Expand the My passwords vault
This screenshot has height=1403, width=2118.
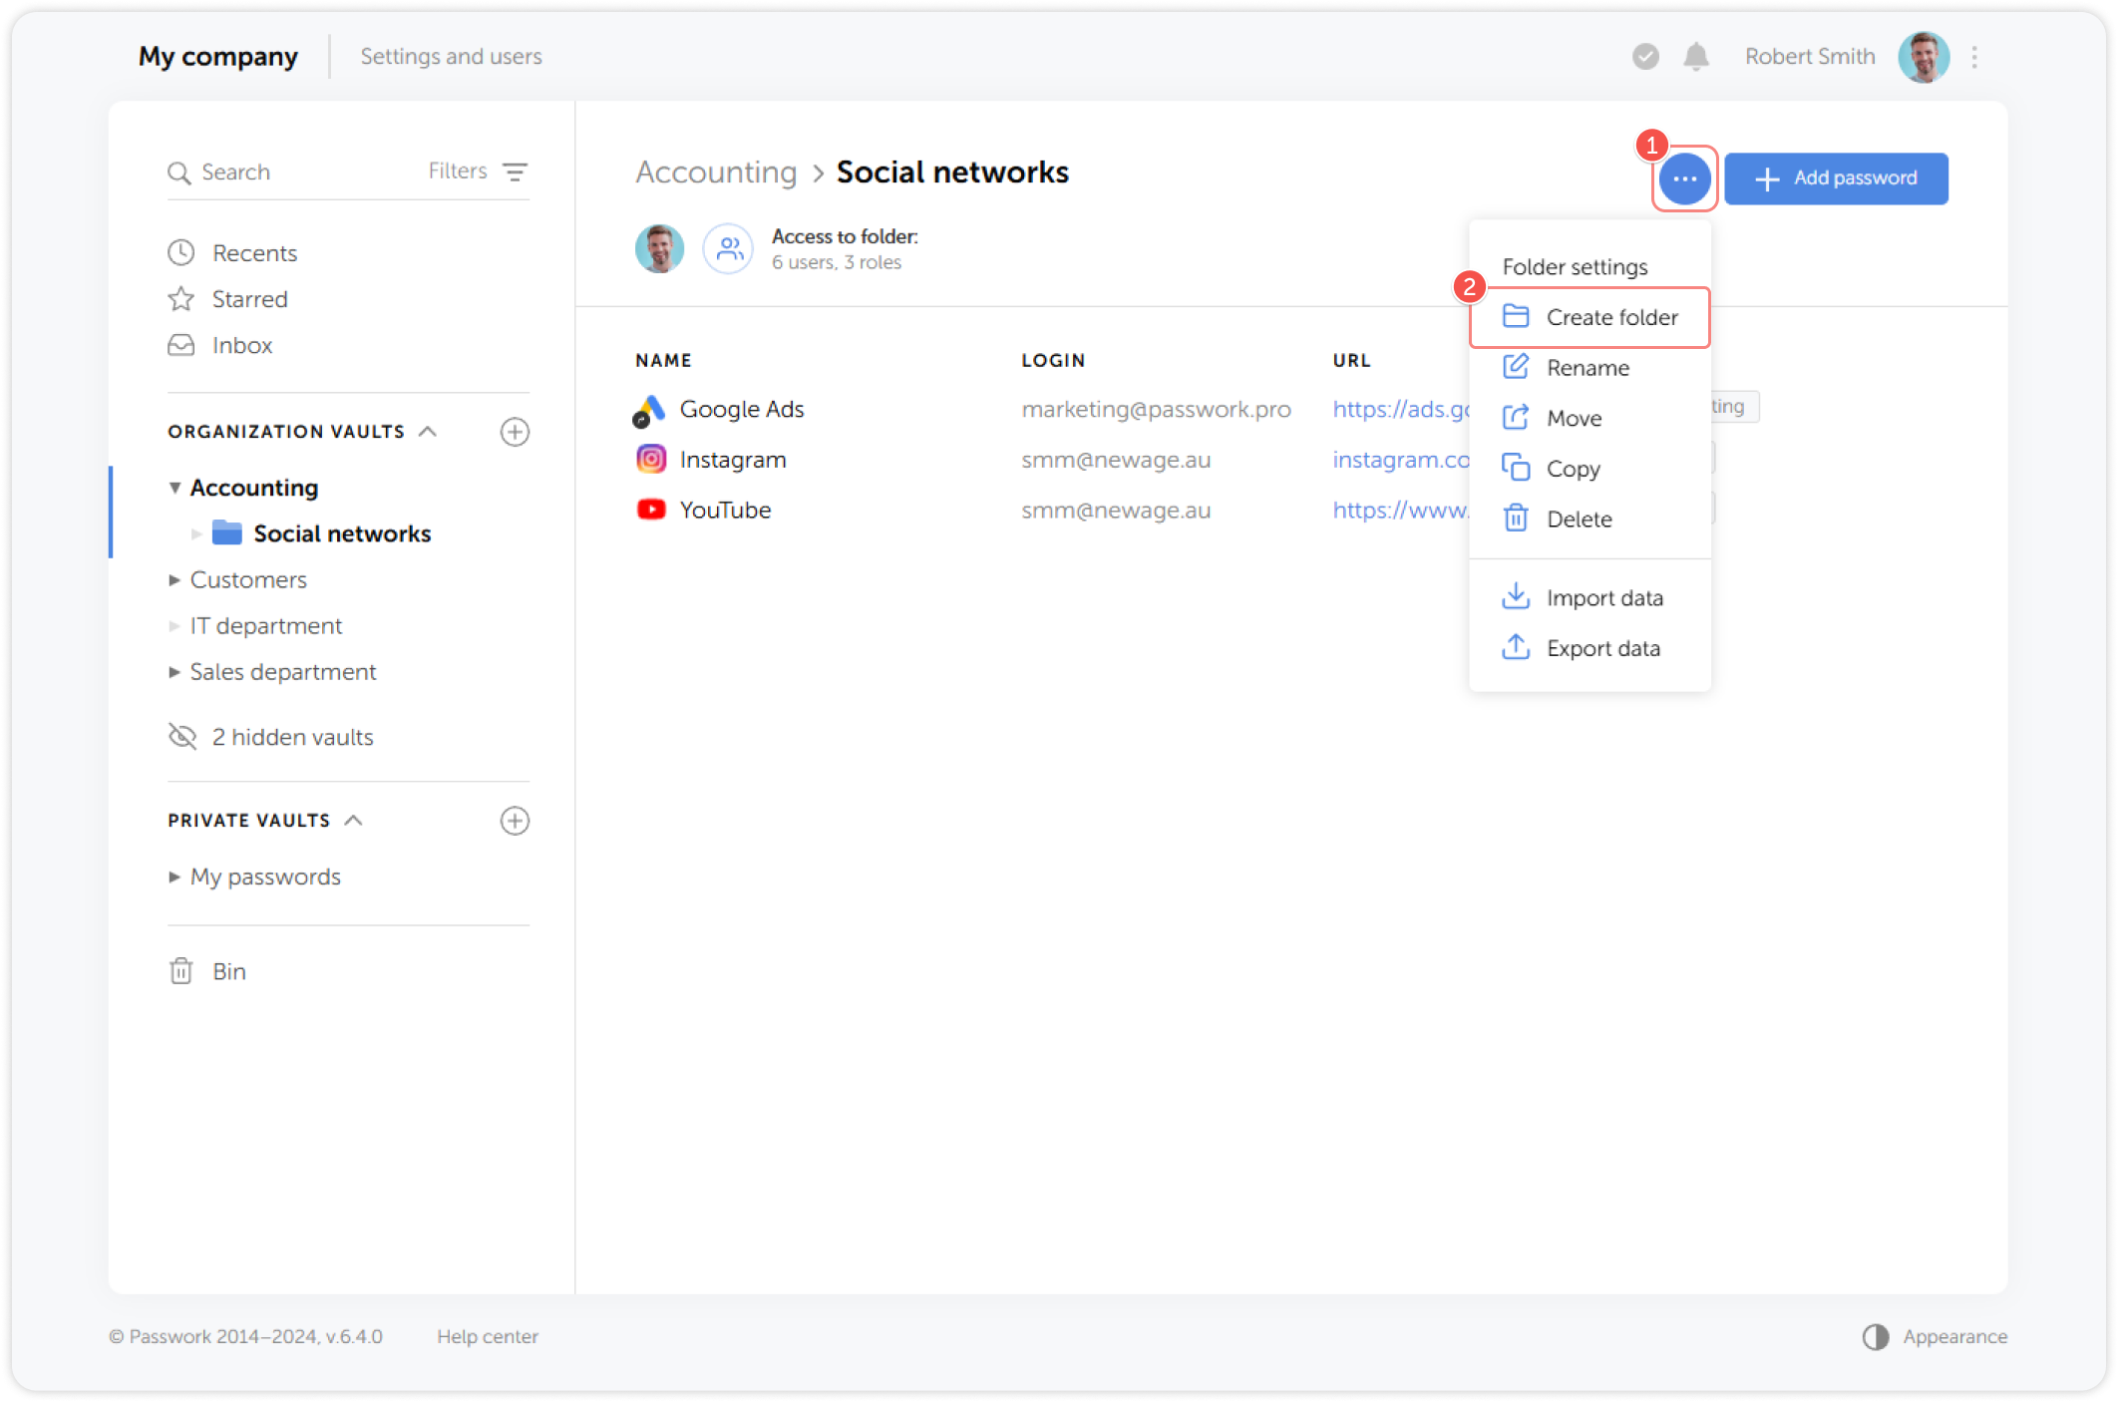click(175, 877)
